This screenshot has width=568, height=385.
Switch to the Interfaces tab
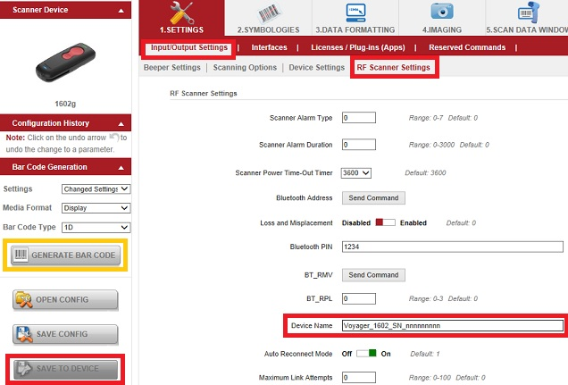click(x=270, y=47)
